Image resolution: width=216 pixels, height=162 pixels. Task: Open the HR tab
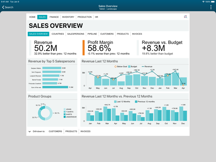click(96, 17)
